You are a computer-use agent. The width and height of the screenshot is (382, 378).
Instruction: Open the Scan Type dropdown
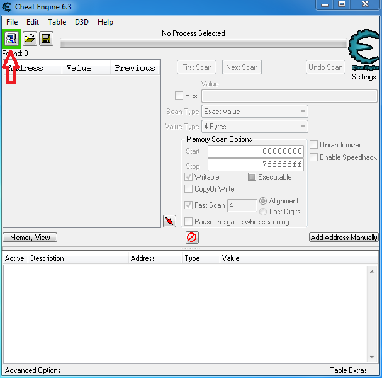pyautogui.click(x=255, y=112)
